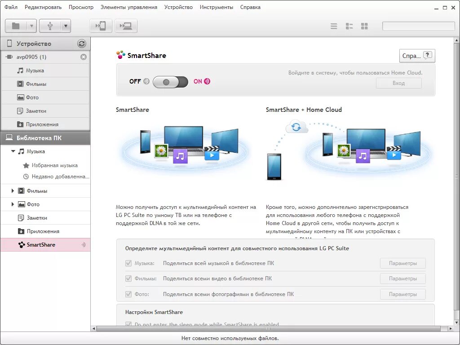Image resolution: width=460 pixels, height=345 pixels.
Task: Switch to details list view icon
Action: point(349,26)
